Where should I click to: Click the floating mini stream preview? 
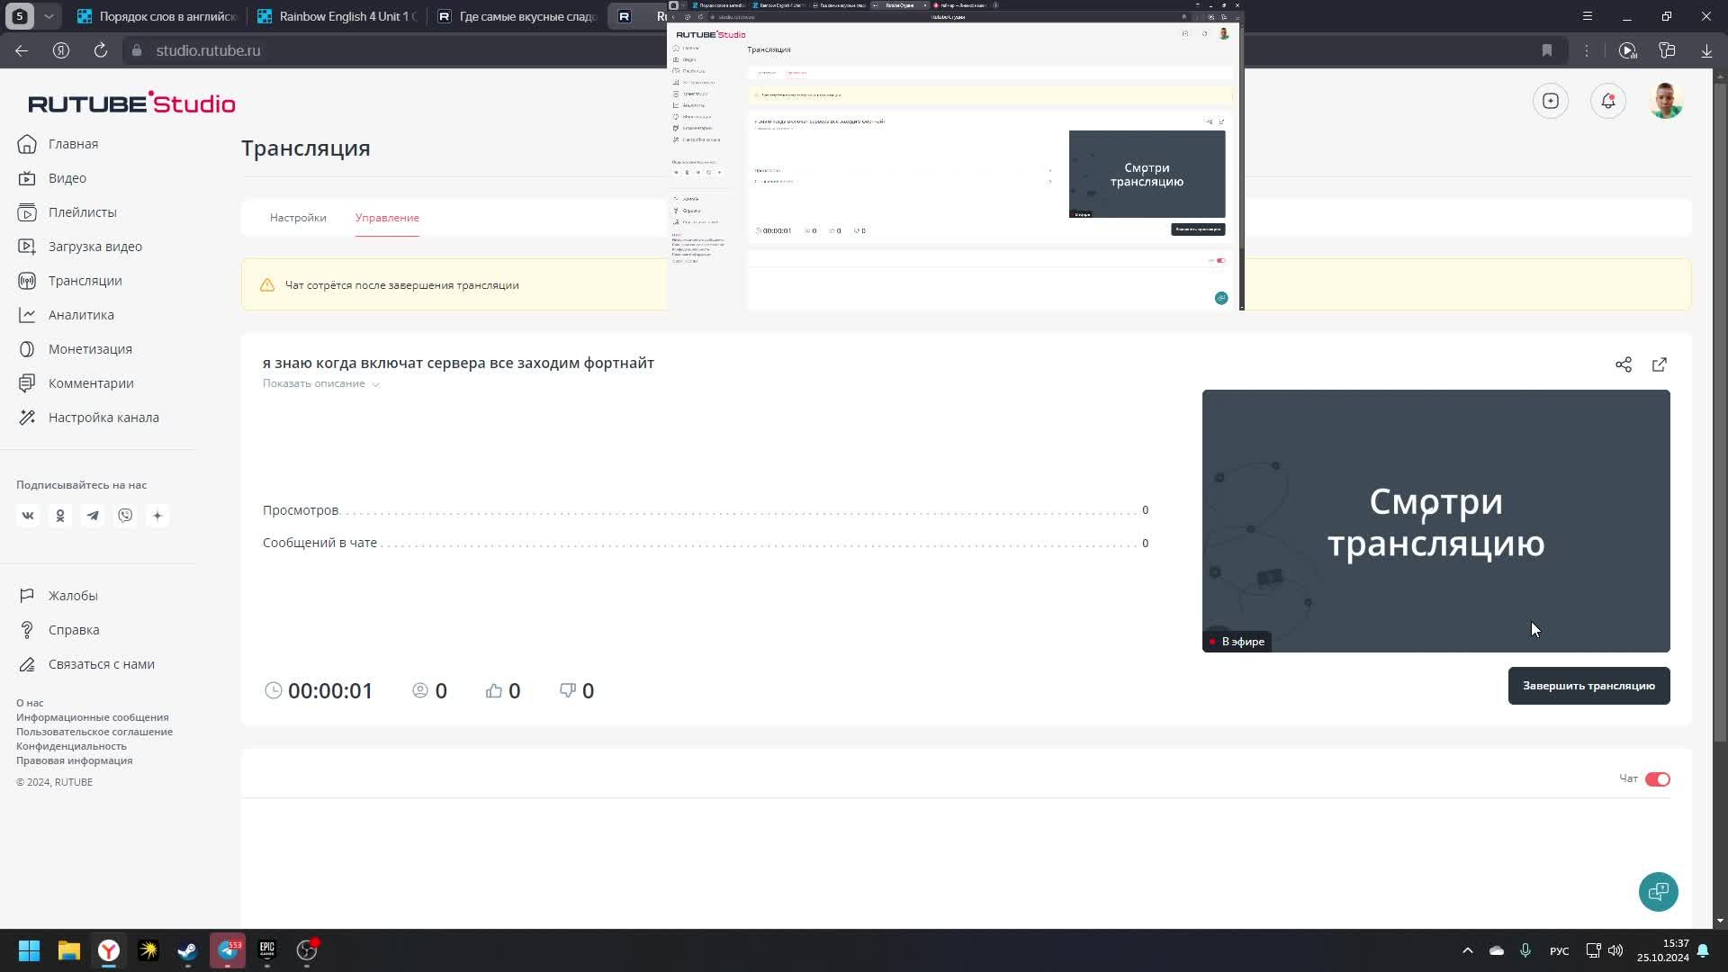point(955,156)
